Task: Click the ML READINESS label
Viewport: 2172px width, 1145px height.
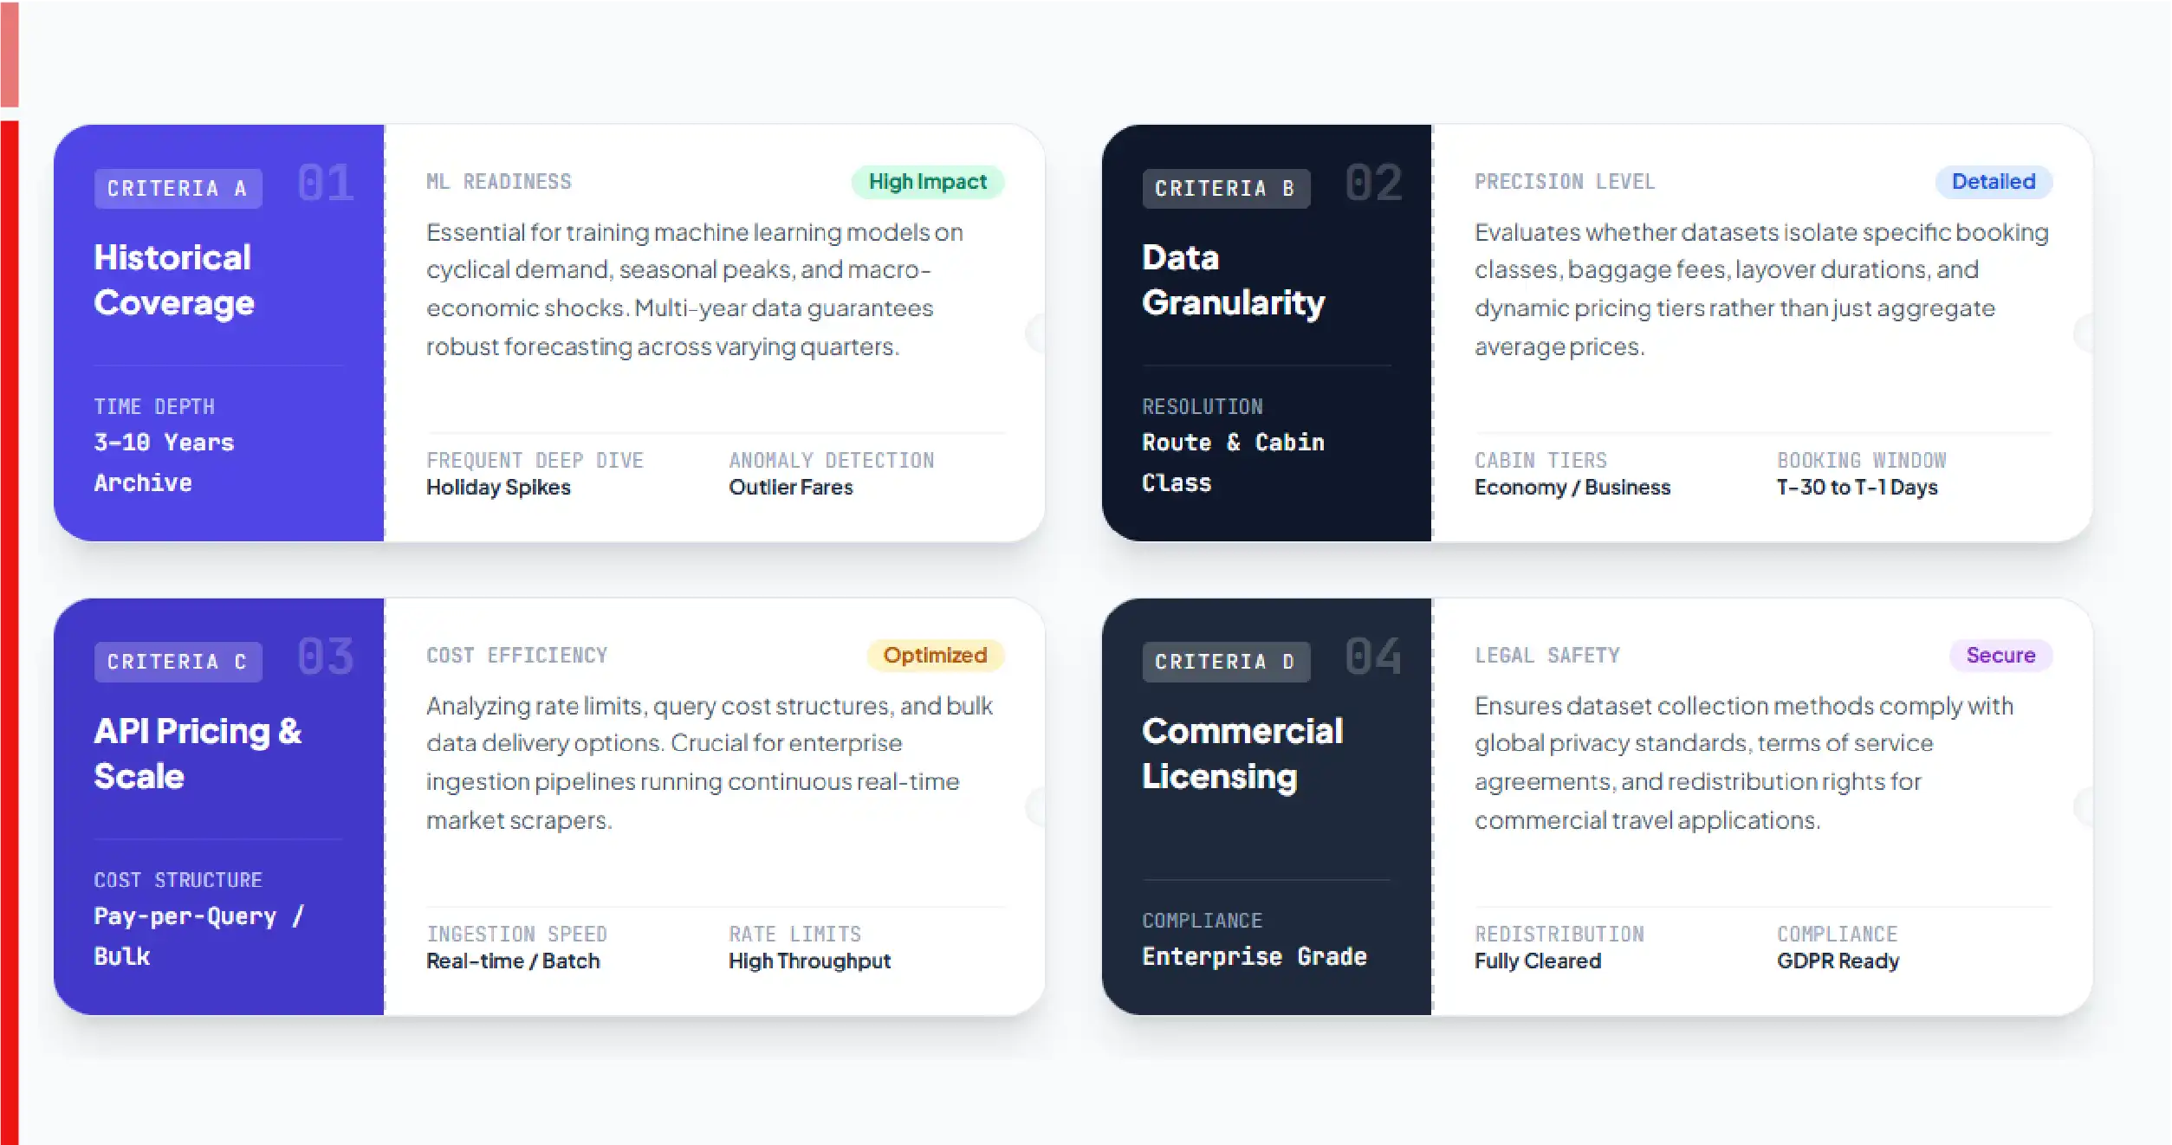Action: pos(499,182)
